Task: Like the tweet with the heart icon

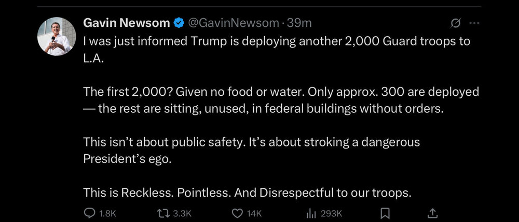Action: click(238, 213)
